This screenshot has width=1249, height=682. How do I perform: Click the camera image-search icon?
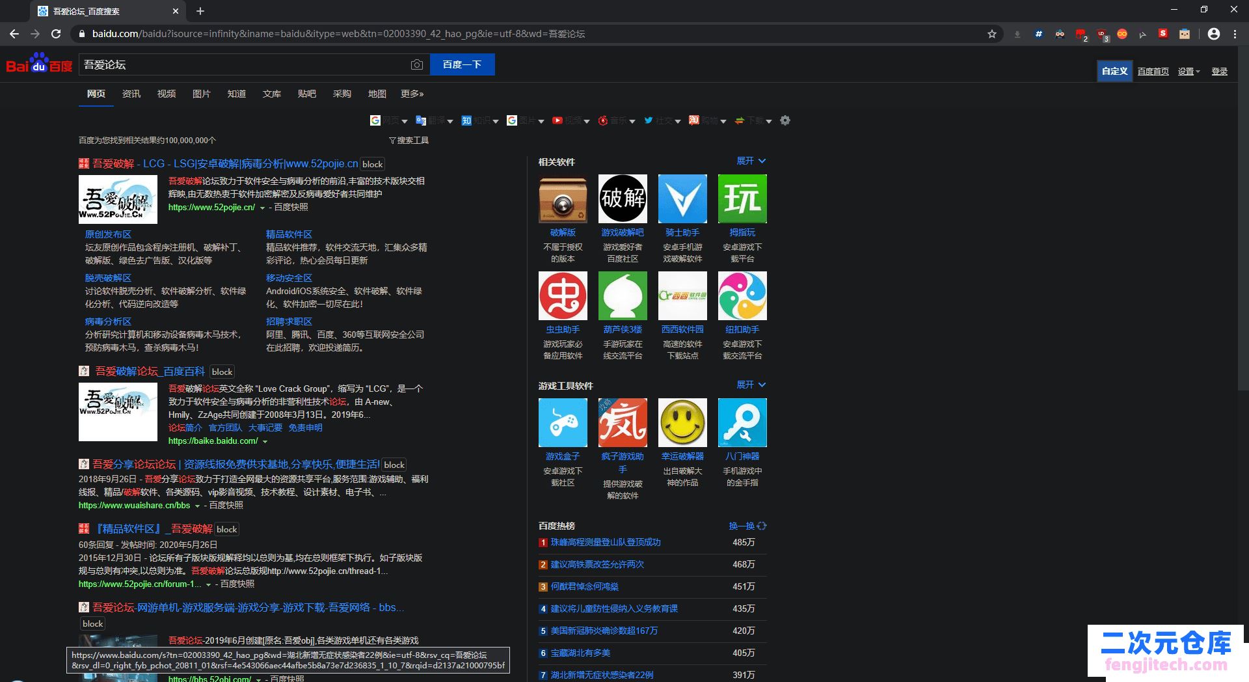click(x=417, y=64)
